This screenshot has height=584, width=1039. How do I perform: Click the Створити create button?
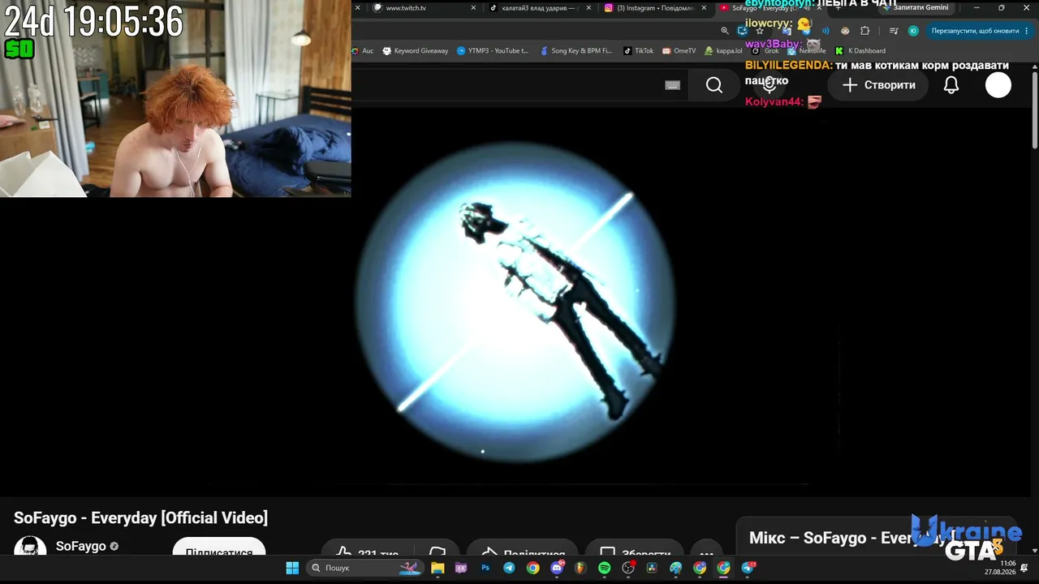(879, 85)
